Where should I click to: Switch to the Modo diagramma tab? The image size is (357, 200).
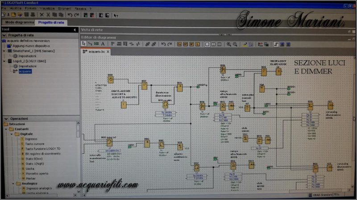click(19, 22)
